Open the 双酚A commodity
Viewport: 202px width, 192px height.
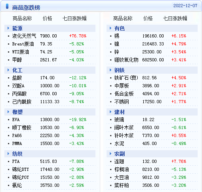(x=18, y=86)
